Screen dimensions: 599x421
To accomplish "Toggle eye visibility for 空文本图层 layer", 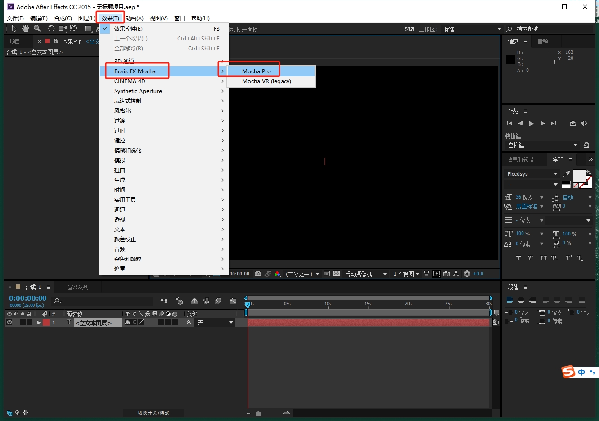I will (x=9, y=322).
